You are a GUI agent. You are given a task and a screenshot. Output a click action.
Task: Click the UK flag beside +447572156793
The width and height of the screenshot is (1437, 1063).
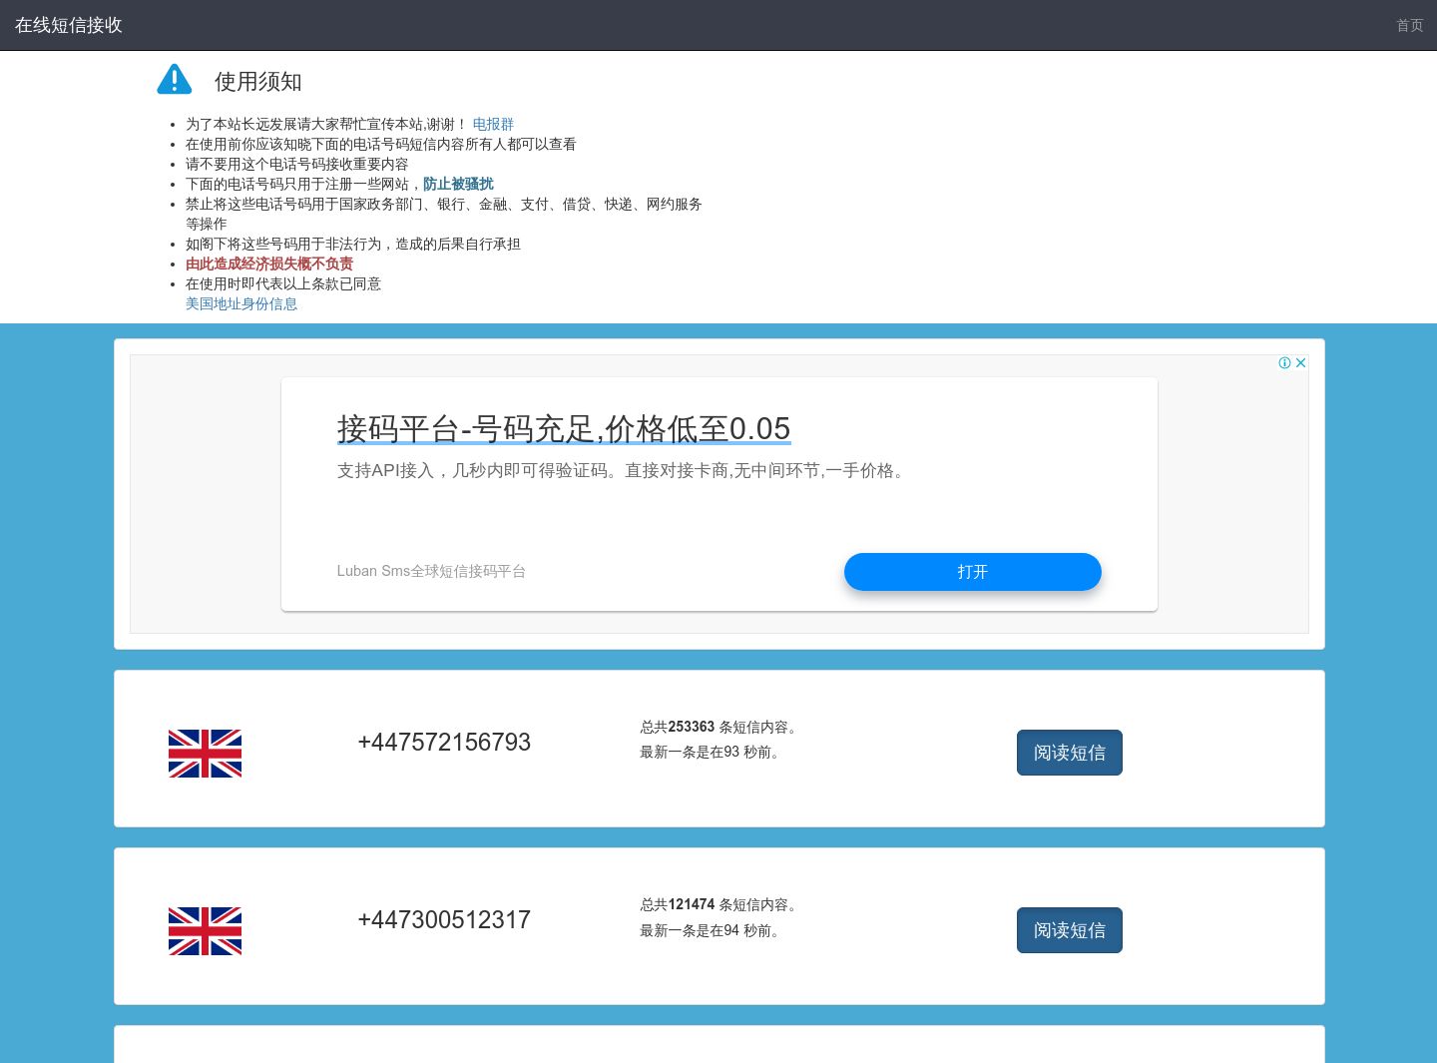[205, 754]
